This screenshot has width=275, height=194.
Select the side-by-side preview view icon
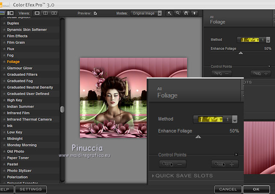[x=55, y=13]
